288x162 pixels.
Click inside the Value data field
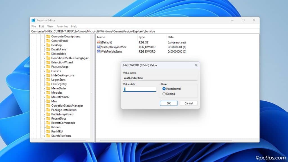(139, 89)
